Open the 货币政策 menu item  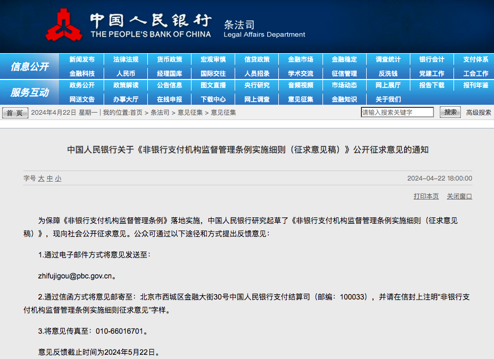coord(169,59)
